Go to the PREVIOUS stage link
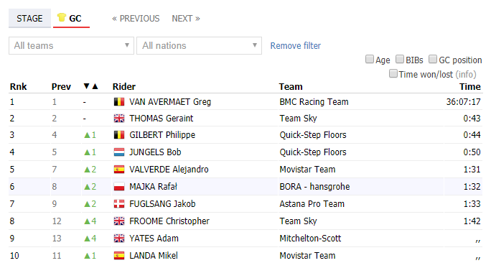 tap(136, 19)
